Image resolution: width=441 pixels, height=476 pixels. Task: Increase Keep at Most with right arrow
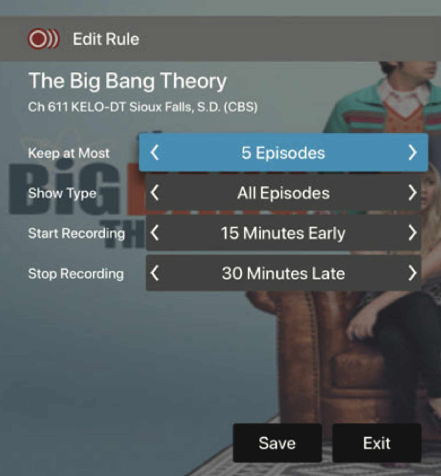[412, 153]
